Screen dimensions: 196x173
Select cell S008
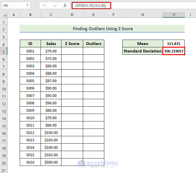click(x=30, y=103)
